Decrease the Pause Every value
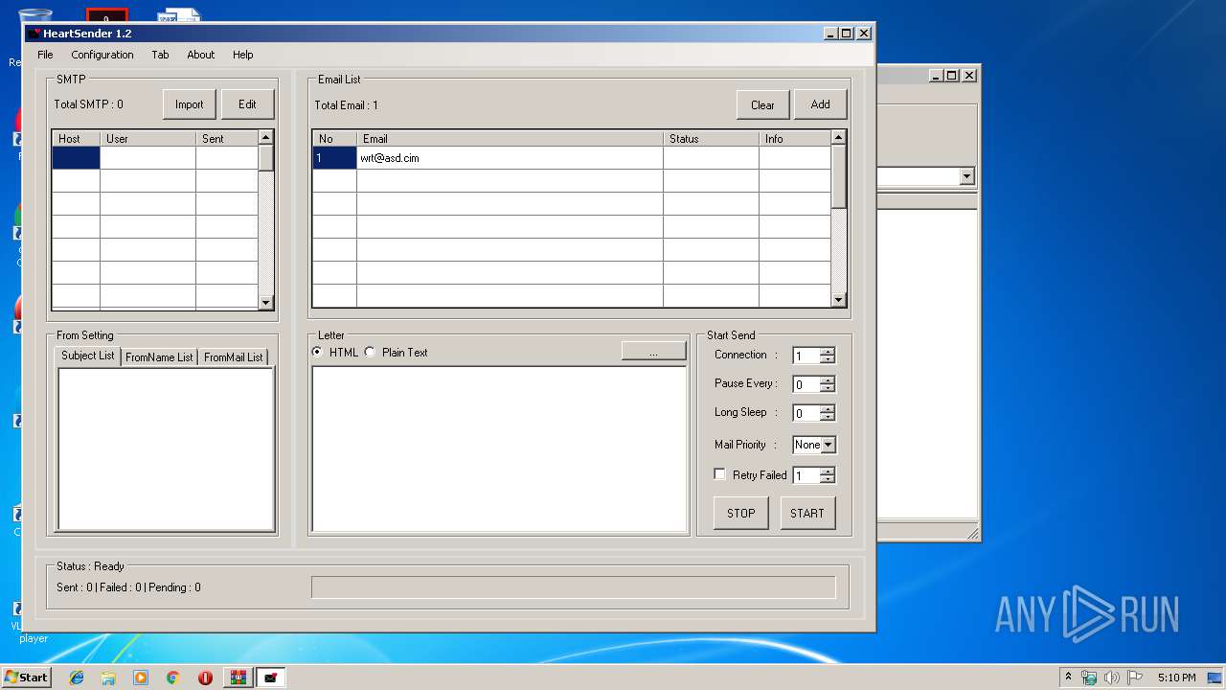Screen dimensions: 1226x690 [828, 388]
